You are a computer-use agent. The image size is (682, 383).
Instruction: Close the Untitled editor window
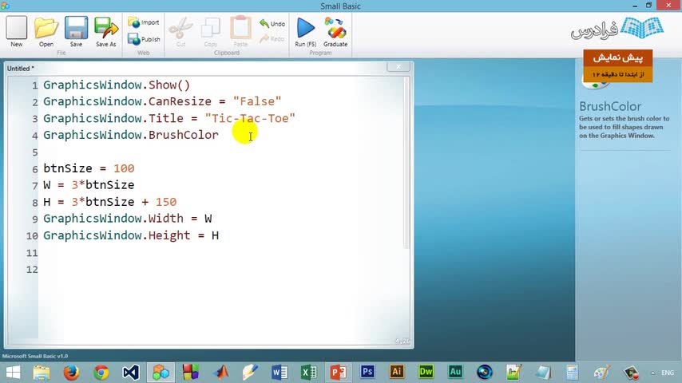(x=398, y=66)
